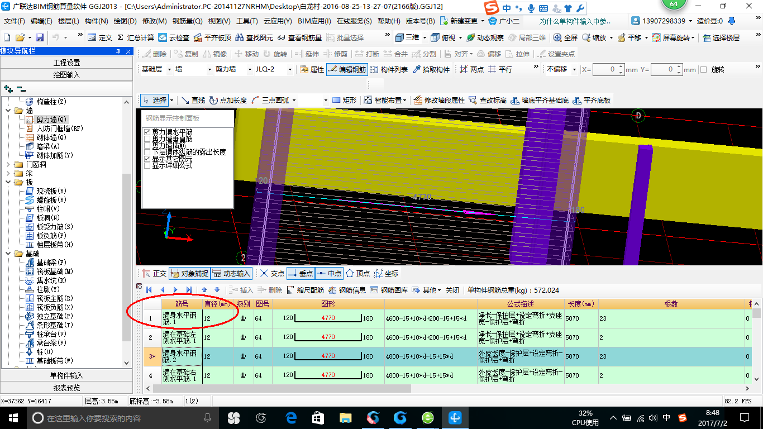This screenshot has width=763, height=429.
Task: Open Microsoft Edge from taskbar
Action: (290, 418)
